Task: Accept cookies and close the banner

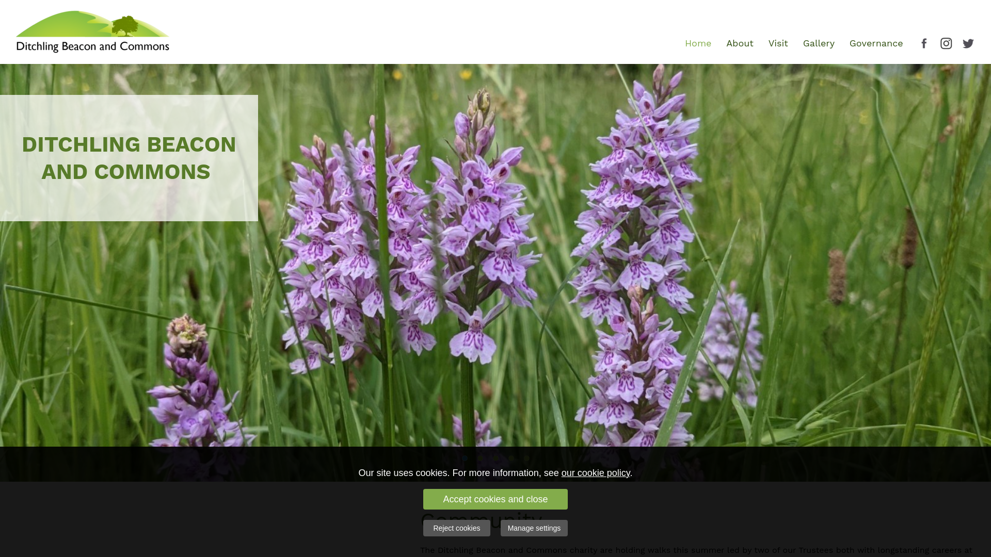Action: pos(495,499)
